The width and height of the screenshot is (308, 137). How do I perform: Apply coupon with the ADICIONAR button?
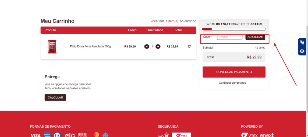click(x=255, y=37)
